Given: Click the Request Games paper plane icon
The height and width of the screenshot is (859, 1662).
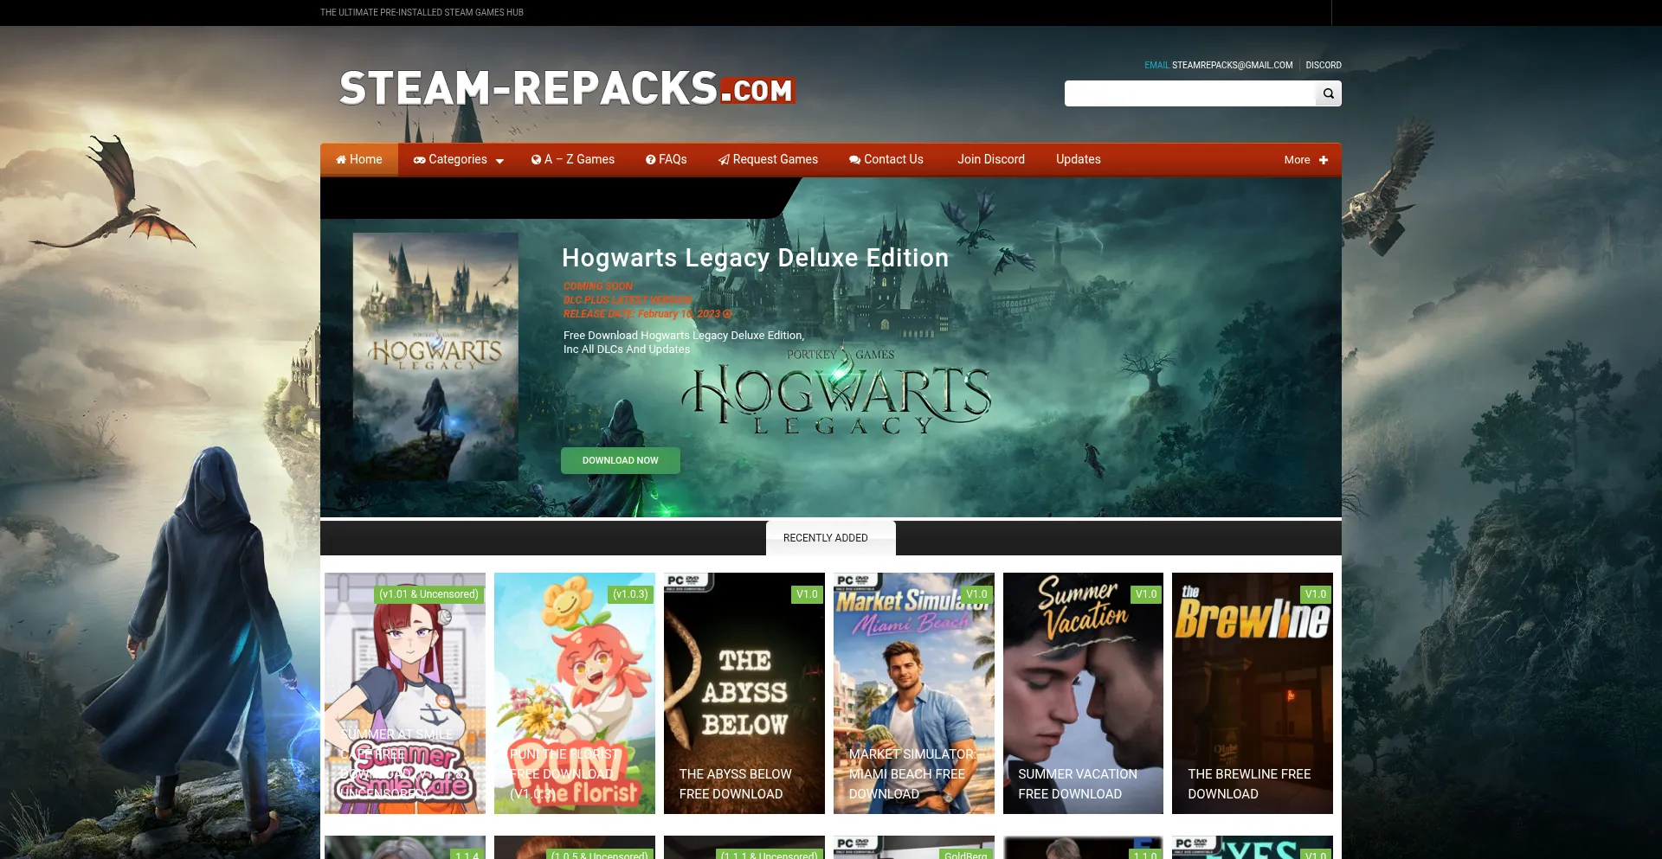Looking at the screenshot, I should coord(724,160).
